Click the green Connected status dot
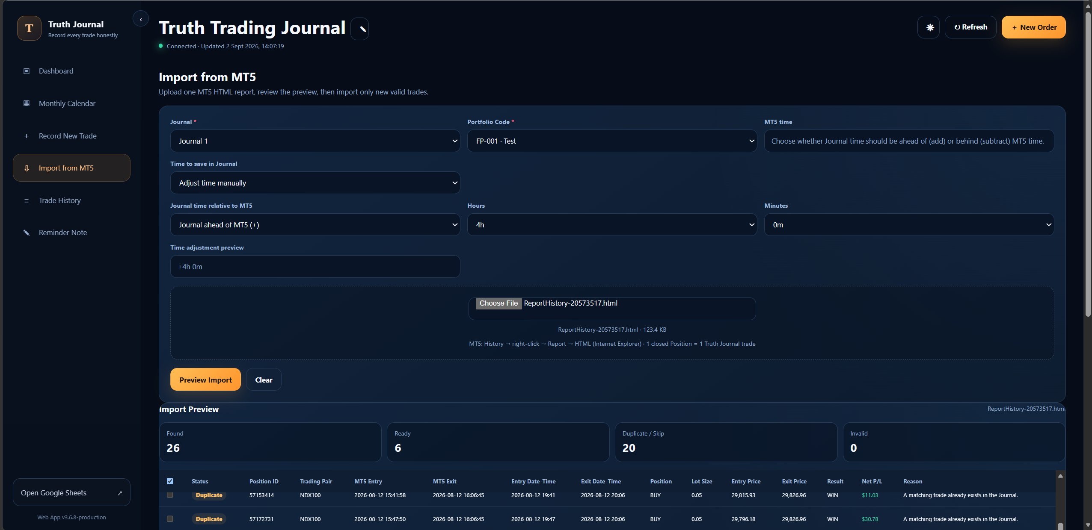 click(x=161, y=46)
